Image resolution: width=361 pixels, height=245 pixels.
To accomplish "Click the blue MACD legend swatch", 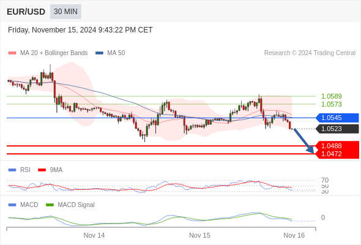I will [12, 205].
